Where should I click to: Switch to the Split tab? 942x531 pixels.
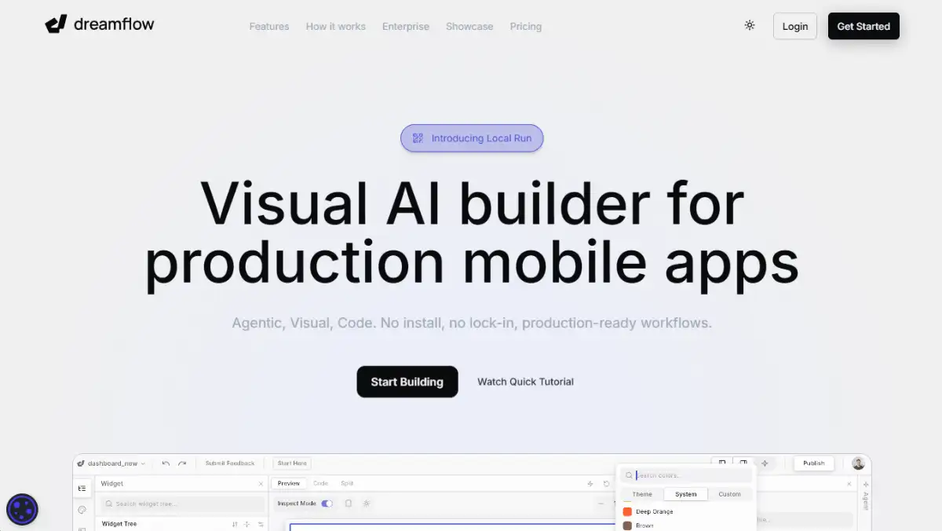click(347, 484)
